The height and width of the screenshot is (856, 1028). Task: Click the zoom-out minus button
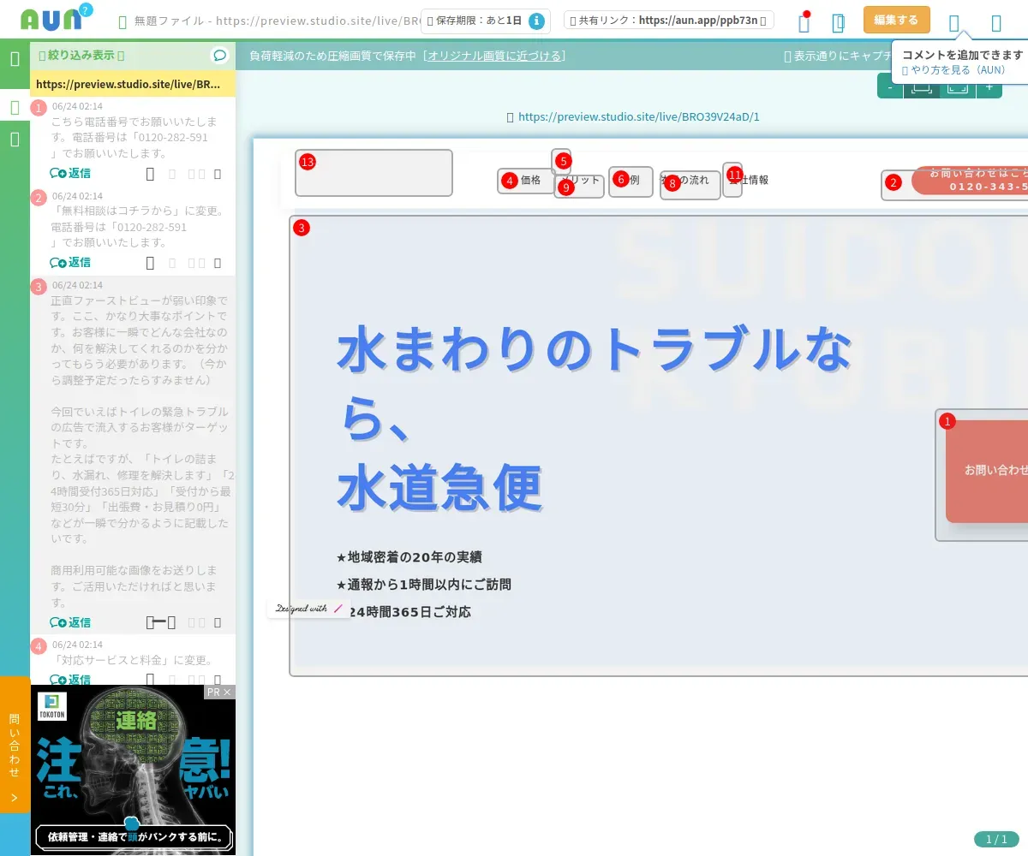[x=890, y=86]
